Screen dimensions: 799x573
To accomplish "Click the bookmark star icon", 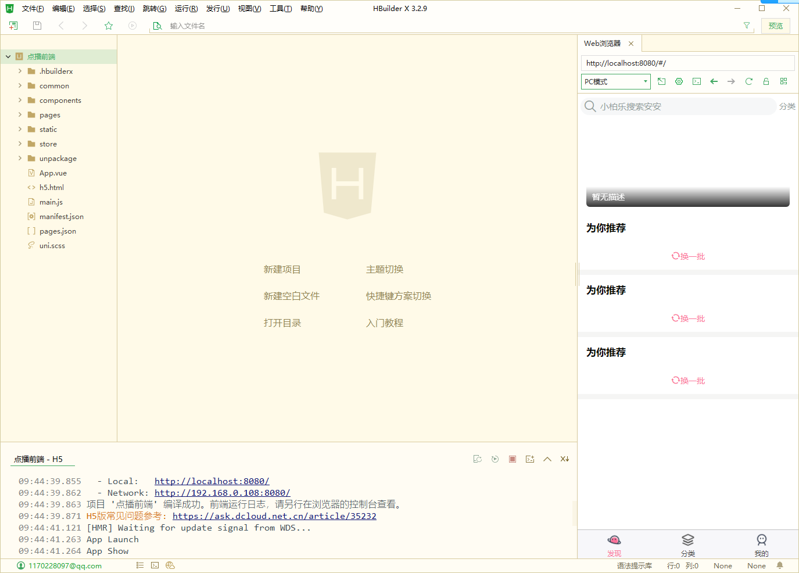I will [109, 26].
